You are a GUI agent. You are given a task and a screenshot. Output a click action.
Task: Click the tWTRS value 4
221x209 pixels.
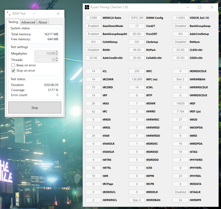pos(93,160)
